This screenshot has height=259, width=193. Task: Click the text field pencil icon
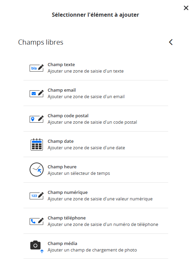[37, 68]
